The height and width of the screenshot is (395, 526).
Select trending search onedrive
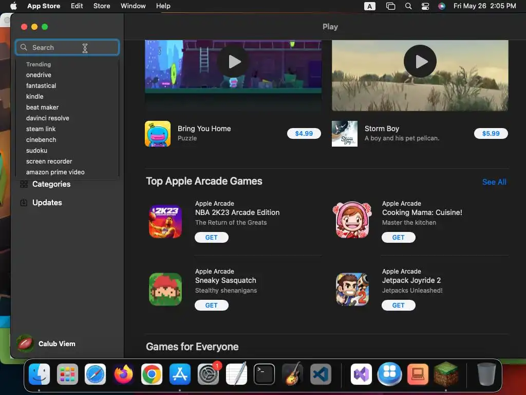[39, 75]
